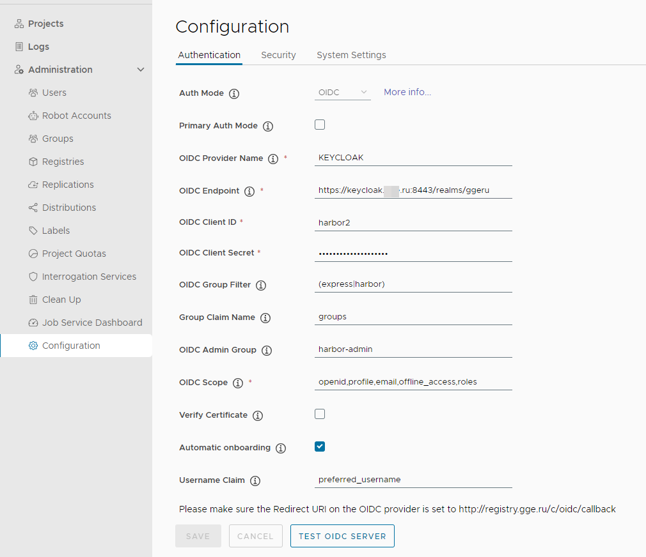Click the Robot Accounts sidebar icon
This screenshot has height=557, width=646.
[33, 116]
